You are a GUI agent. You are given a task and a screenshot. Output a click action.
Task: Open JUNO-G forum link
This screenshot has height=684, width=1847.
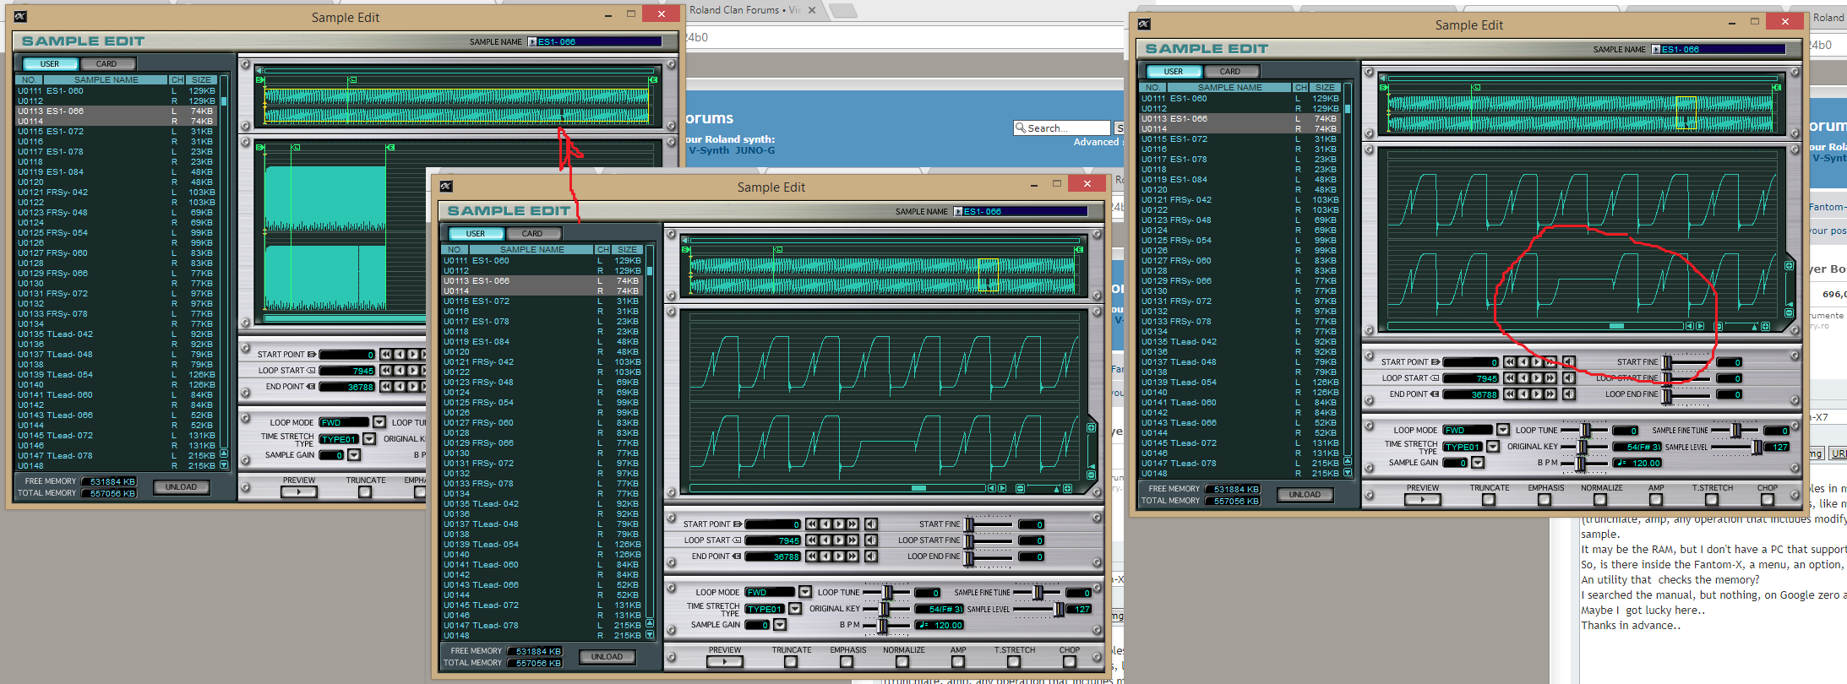[x=755, y=150]
